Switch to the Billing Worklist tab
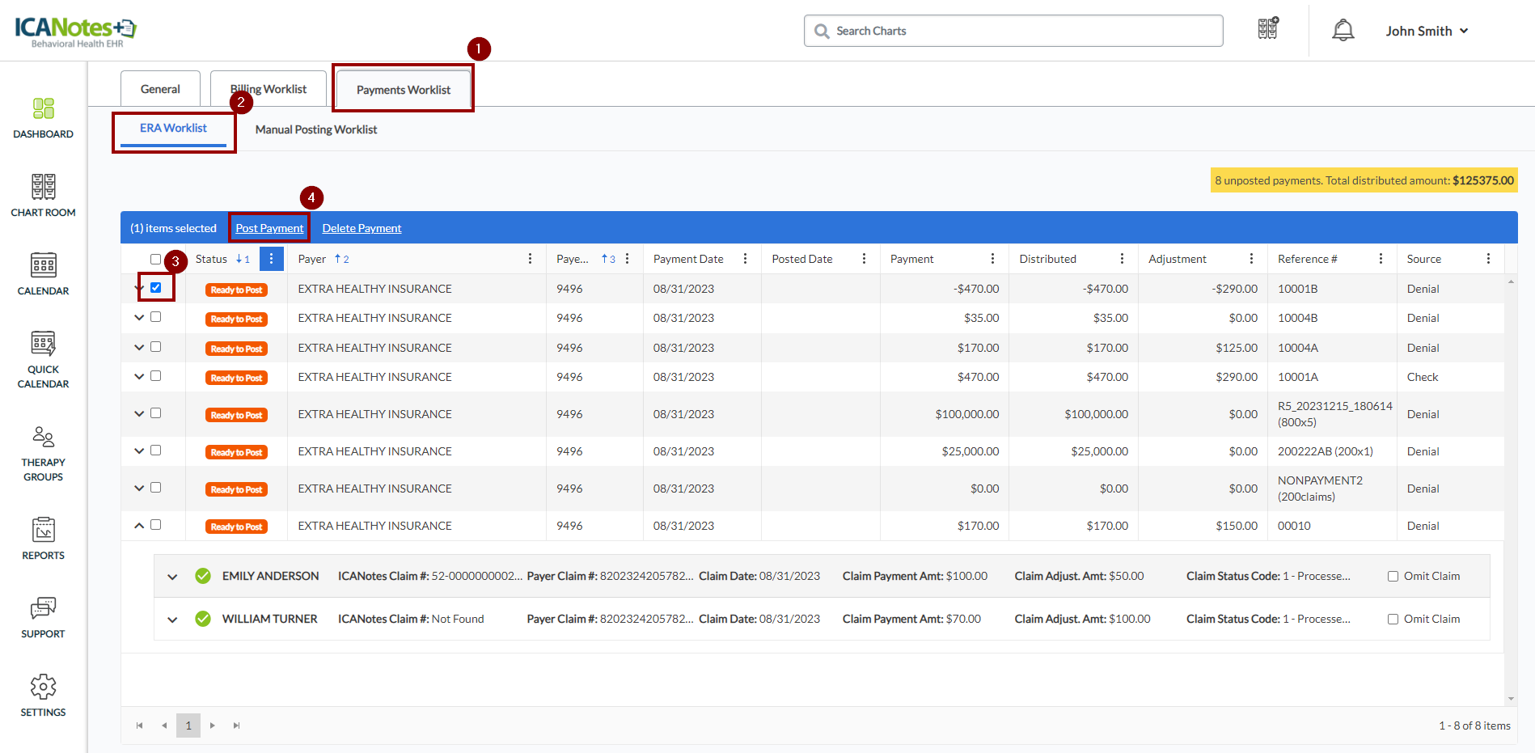This screenshot has height=753, width=1535. point(269,89)
